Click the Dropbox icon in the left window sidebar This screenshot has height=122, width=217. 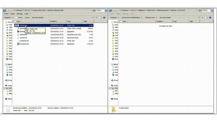pyautogui.click(x=7, y=30)
